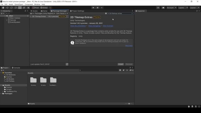The image size is (201, 113).
Task: Open the cloud services icon
Action: [x=163, y=8]
